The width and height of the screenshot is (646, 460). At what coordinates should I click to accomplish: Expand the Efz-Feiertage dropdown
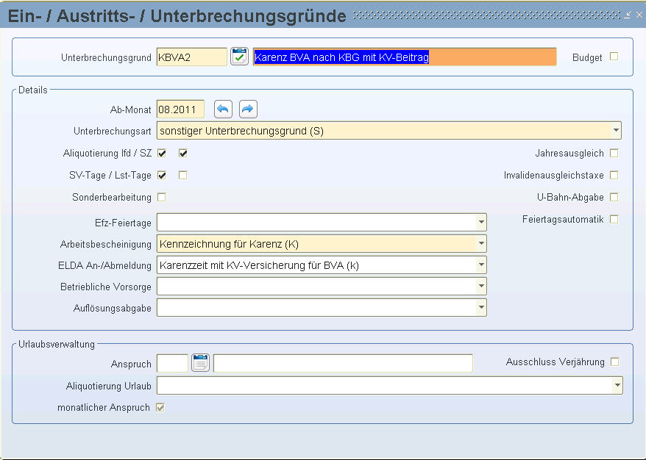[480, 222]
